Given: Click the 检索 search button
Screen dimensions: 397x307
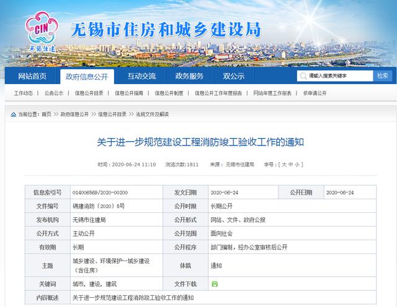Looking at the screenshot, I should 381,76.
